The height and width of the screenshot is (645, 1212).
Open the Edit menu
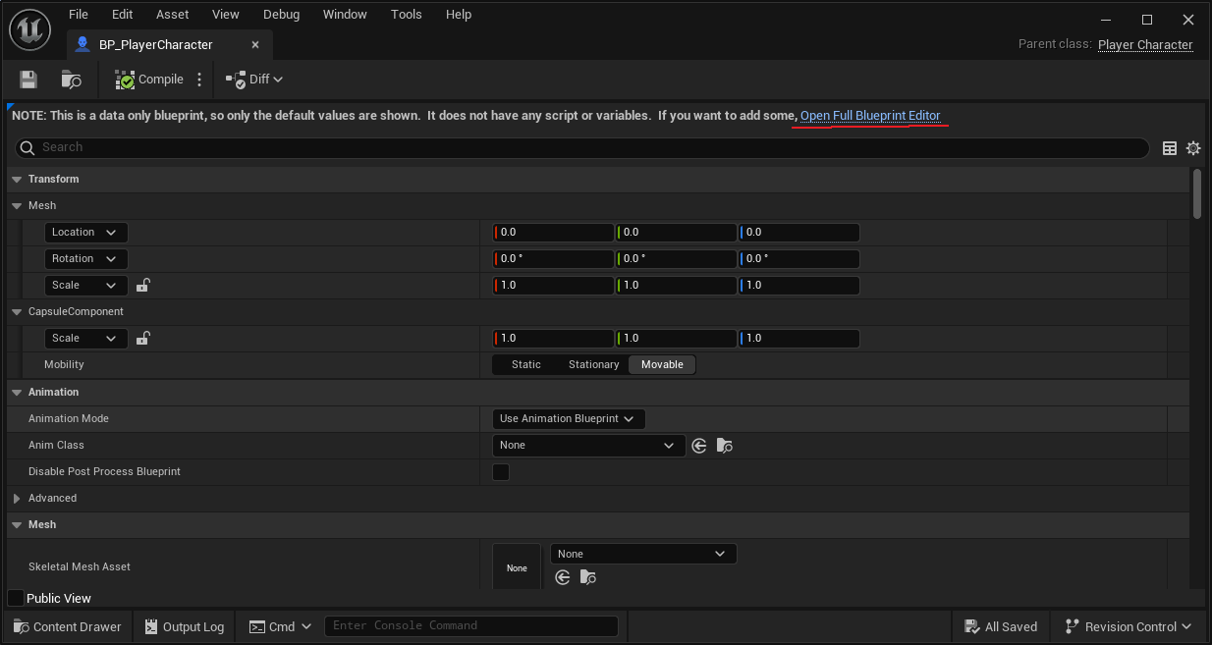click(122, 14)
